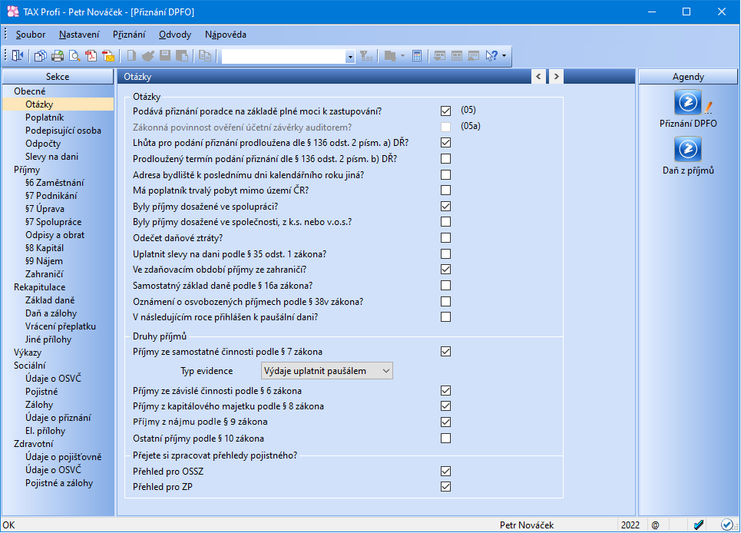
Task: Export to PDF using the PDF icon
Action: [91, 56]
